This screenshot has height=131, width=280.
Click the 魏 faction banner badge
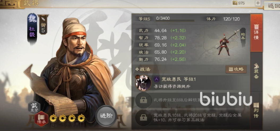(x=32, y=29)
